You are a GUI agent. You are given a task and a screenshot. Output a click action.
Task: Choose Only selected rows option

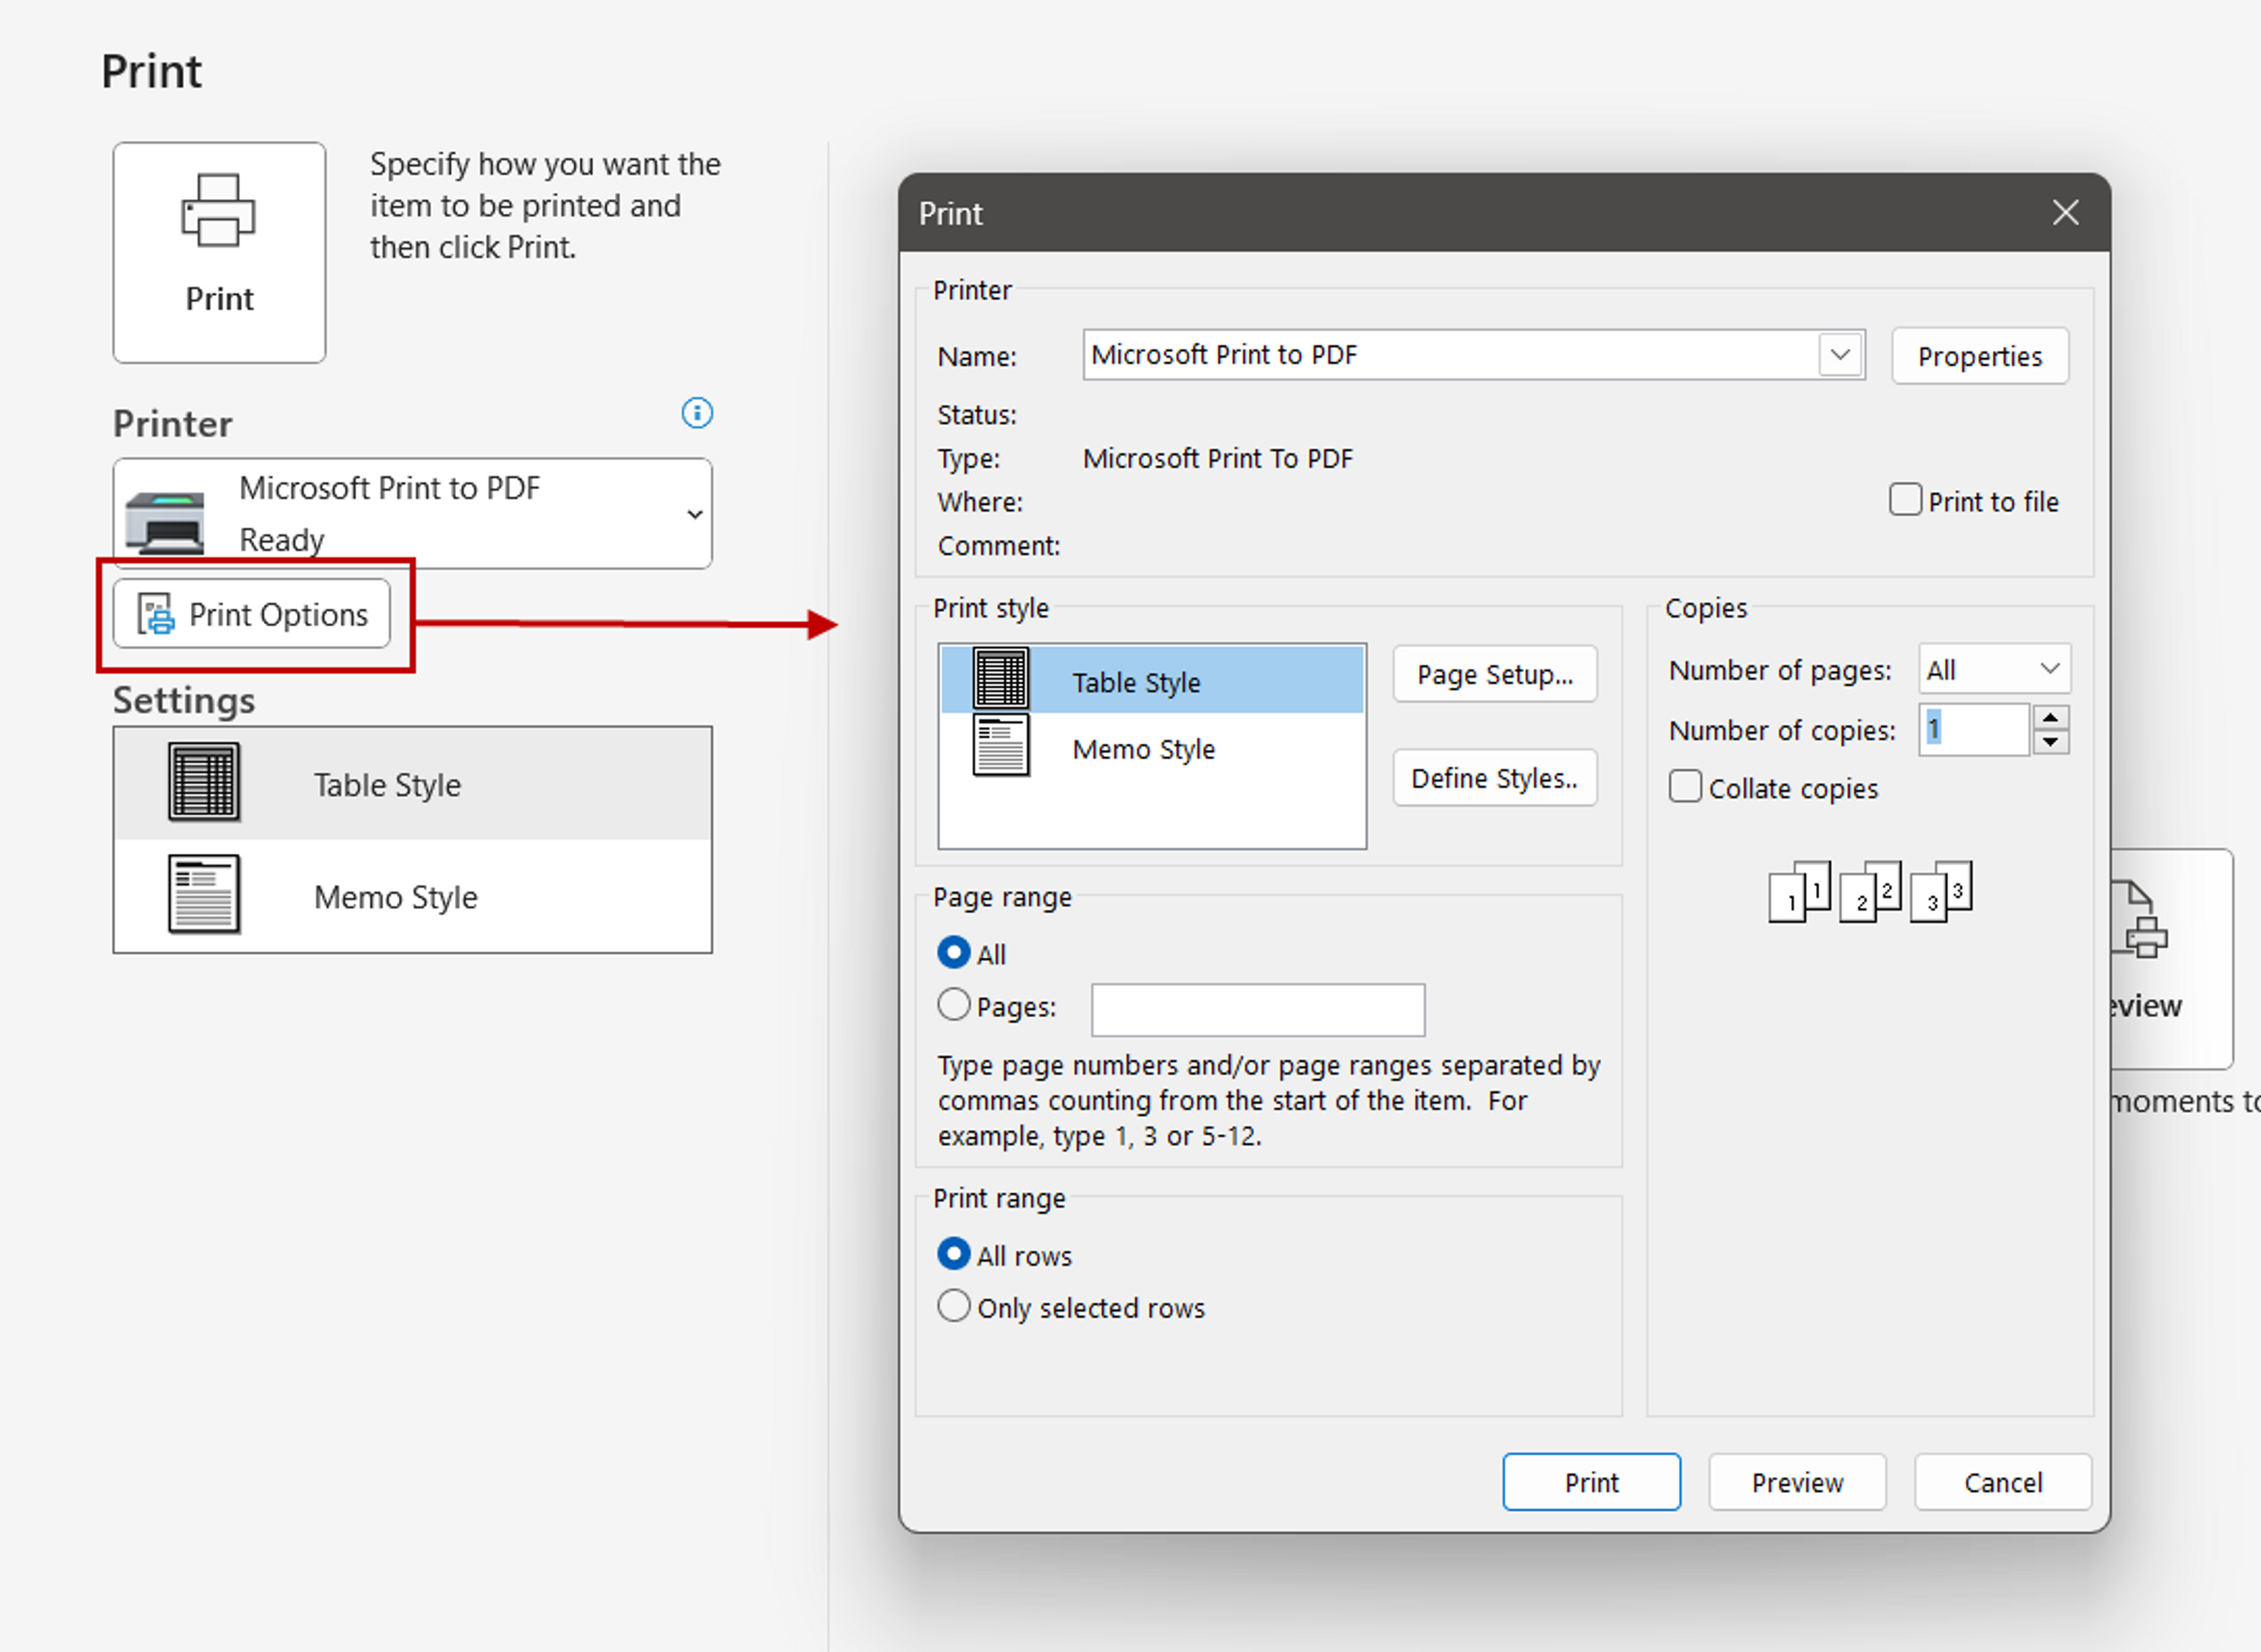(x=954, y=1306)
